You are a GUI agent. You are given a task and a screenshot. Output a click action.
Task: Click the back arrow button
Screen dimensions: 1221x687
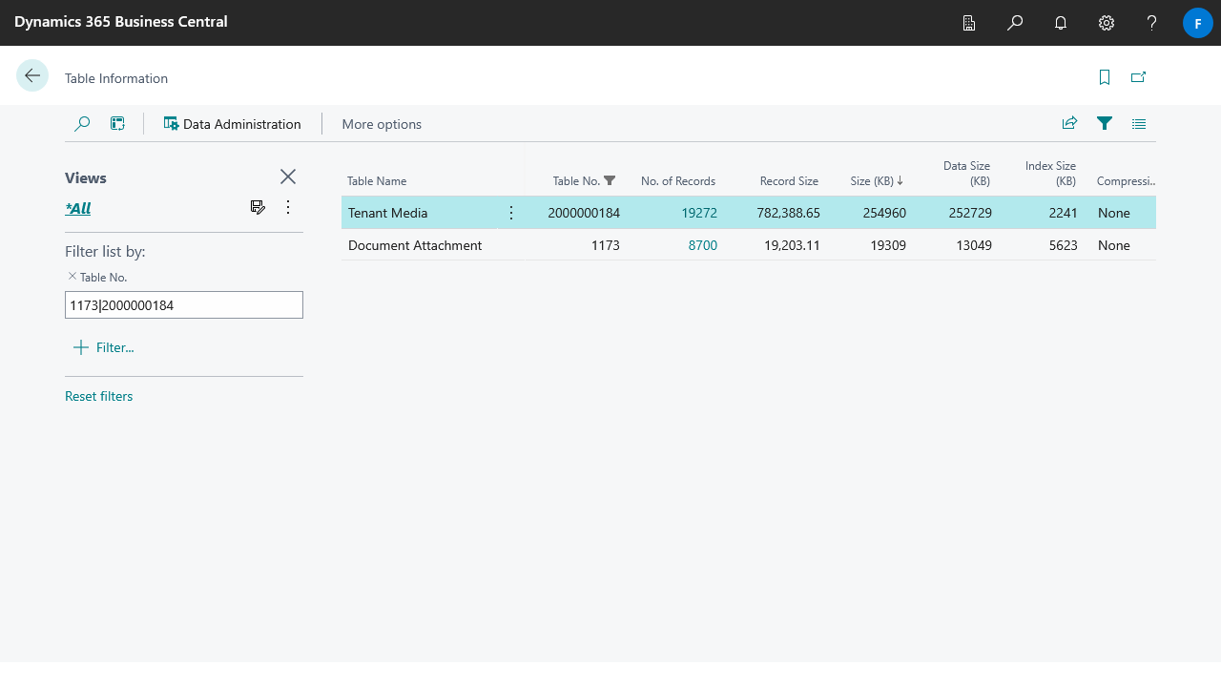[32, 76]
